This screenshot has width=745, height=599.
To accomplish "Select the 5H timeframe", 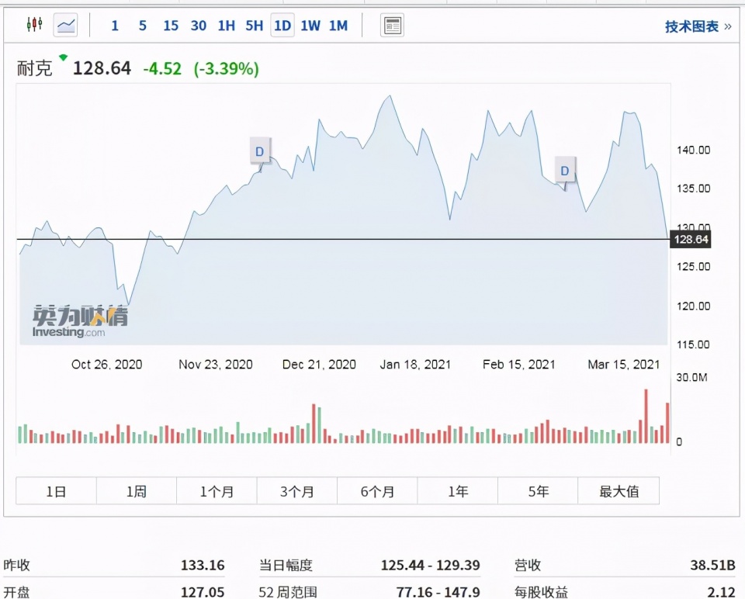I will pyautogui.click(x=254, y=26).
